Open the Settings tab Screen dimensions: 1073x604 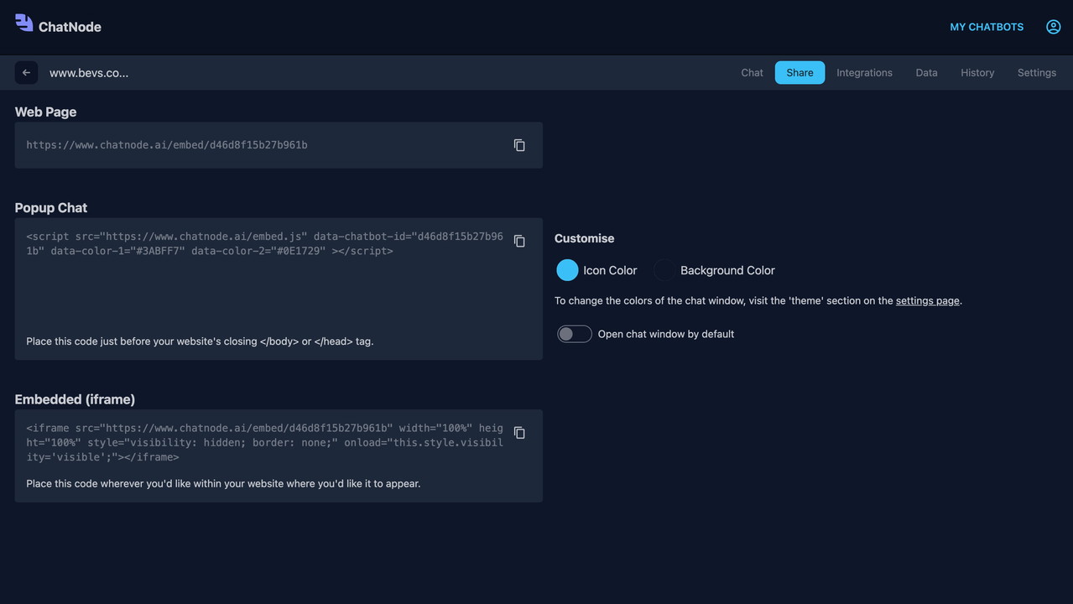pyautogui.click(x=1036, y=73)
